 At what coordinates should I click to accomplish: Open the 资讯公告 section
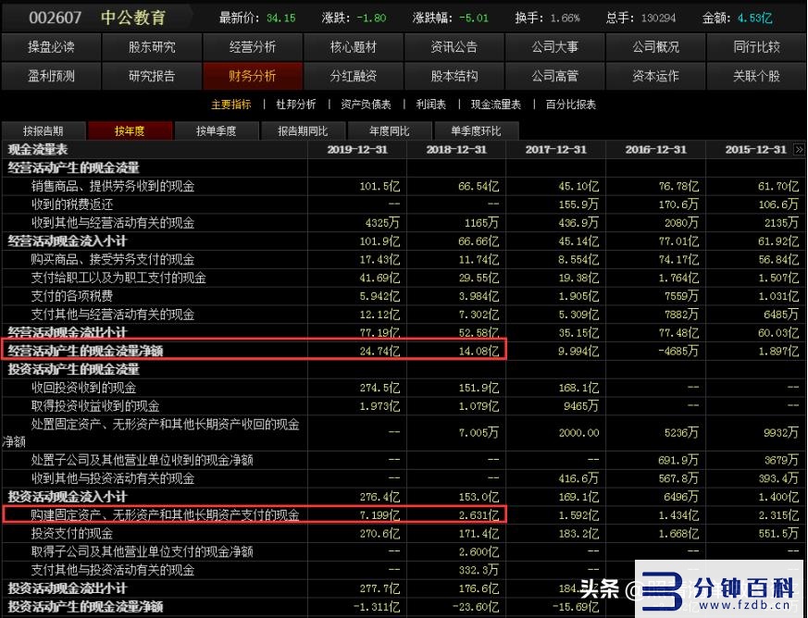click(454, 47)
